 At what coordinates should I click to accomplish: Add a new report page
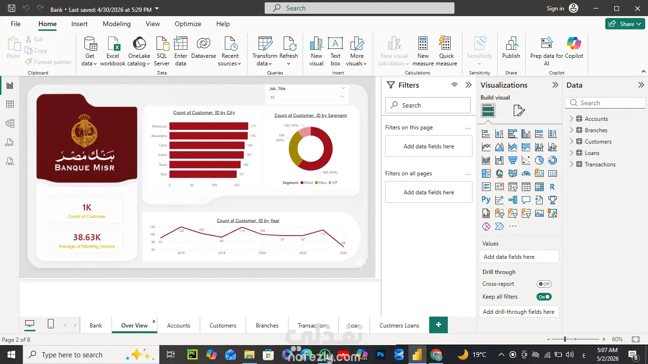[x=438, y=325]
